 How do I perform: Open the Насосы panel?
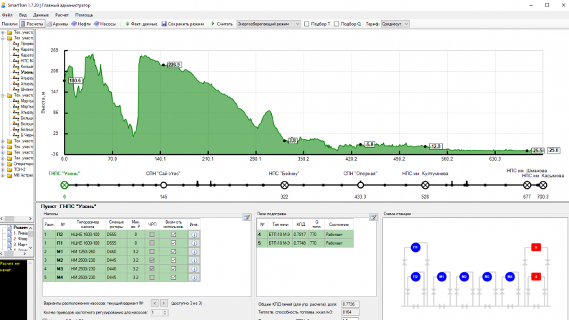click(x=105, y=24)
